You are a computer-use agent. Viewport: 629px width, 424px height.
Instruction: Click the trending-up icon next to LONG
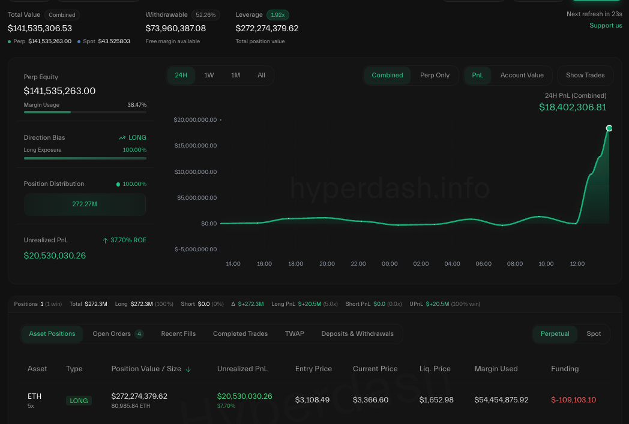click(122, 138)
